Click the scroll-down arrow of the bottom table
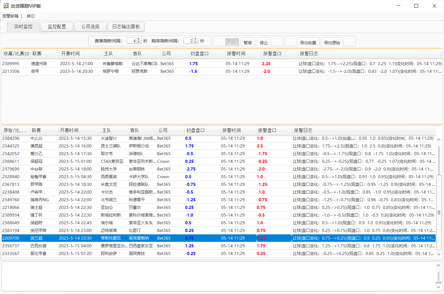444x294 pixels. point(439,254)
